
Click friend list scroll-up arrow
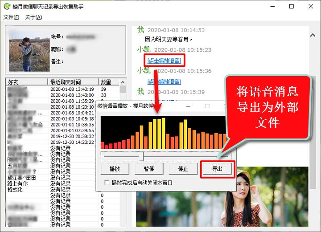point(123,82)
